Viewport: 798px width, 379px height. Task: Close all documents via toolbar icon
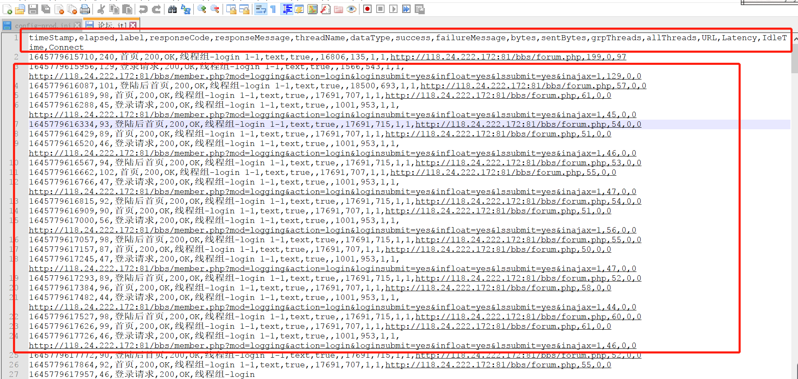tap(72, 9)
